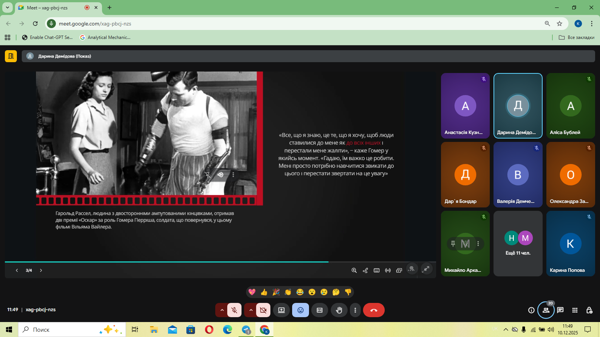
Task: Show the participants list
Action: coord(546,310)
